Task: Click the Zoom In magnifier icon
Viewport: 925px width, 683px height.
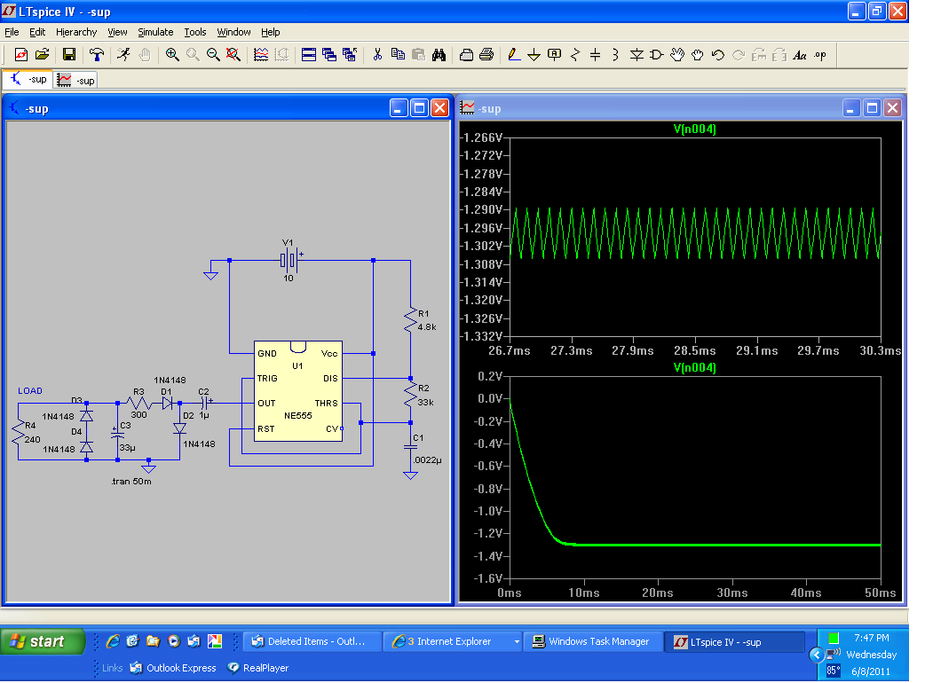Action: click(x=172, y=55)
